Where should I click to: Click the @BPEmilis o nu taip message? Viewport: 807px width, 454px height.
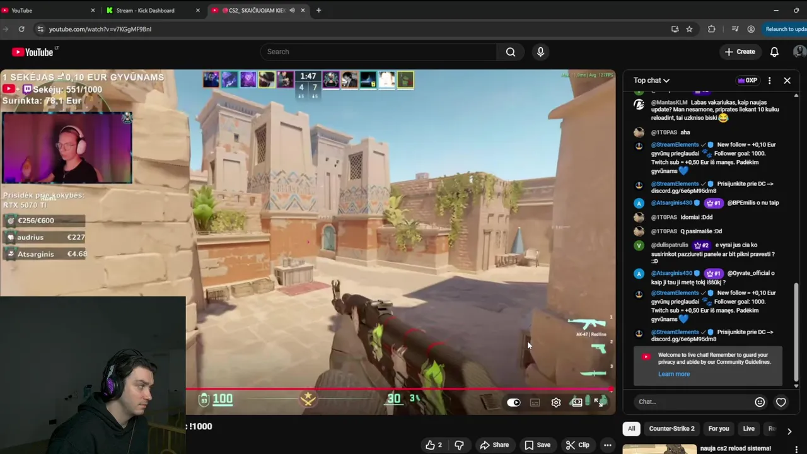[753, 203]
